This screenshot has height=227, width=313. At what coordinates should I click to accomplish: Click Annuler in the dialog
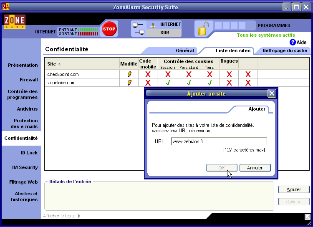pyautogui.click(x=255, y=168)
